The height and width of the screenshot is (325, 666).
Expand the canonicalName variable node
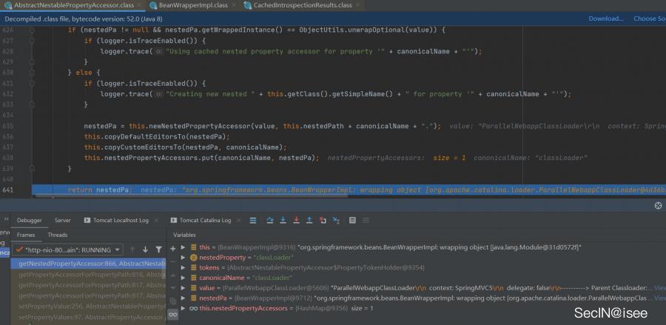tap(183, 278)
